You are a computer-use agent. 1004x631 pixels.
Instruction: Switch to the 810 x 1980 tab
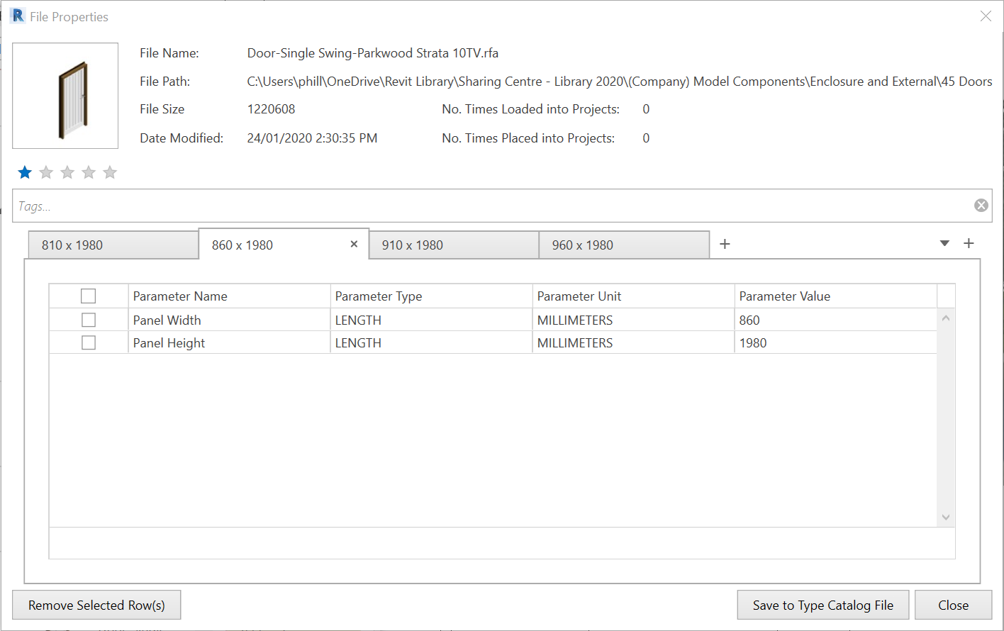[113, 245]
